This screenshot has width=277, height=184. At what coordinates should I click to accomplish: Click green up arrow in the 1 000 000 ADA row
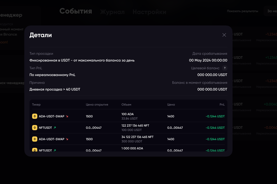point(55,150)
